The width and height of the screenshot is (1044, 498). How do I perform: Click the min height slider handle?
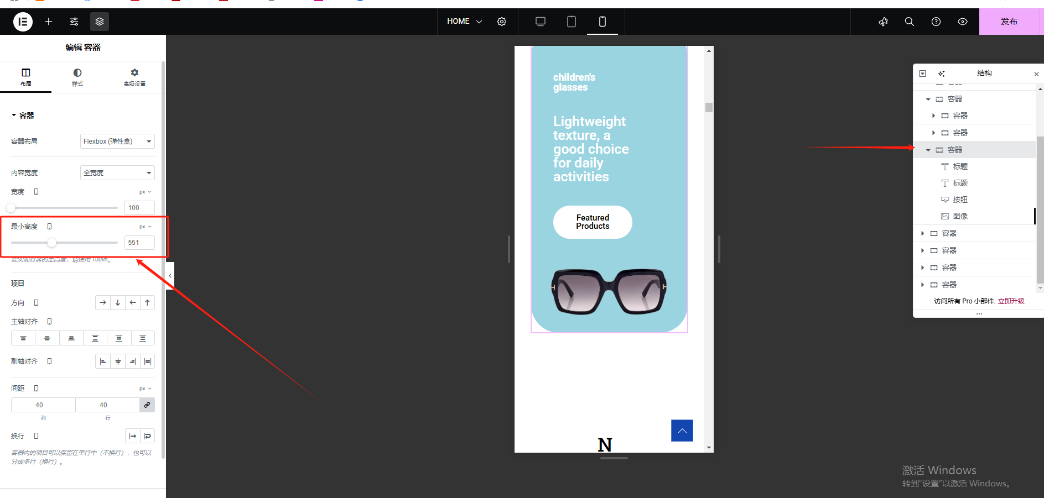tap(51, 243)
